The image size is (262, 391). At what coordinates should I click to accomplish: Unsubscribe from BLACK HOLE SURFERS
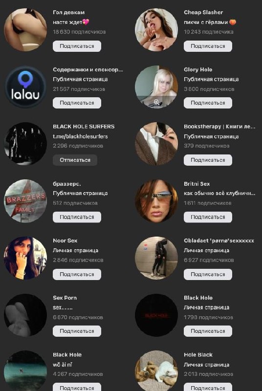pos(75,160)
